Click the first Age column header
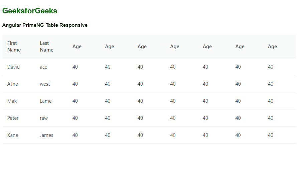The height and width of the screenshot is (170, 299). click(77, 47)
